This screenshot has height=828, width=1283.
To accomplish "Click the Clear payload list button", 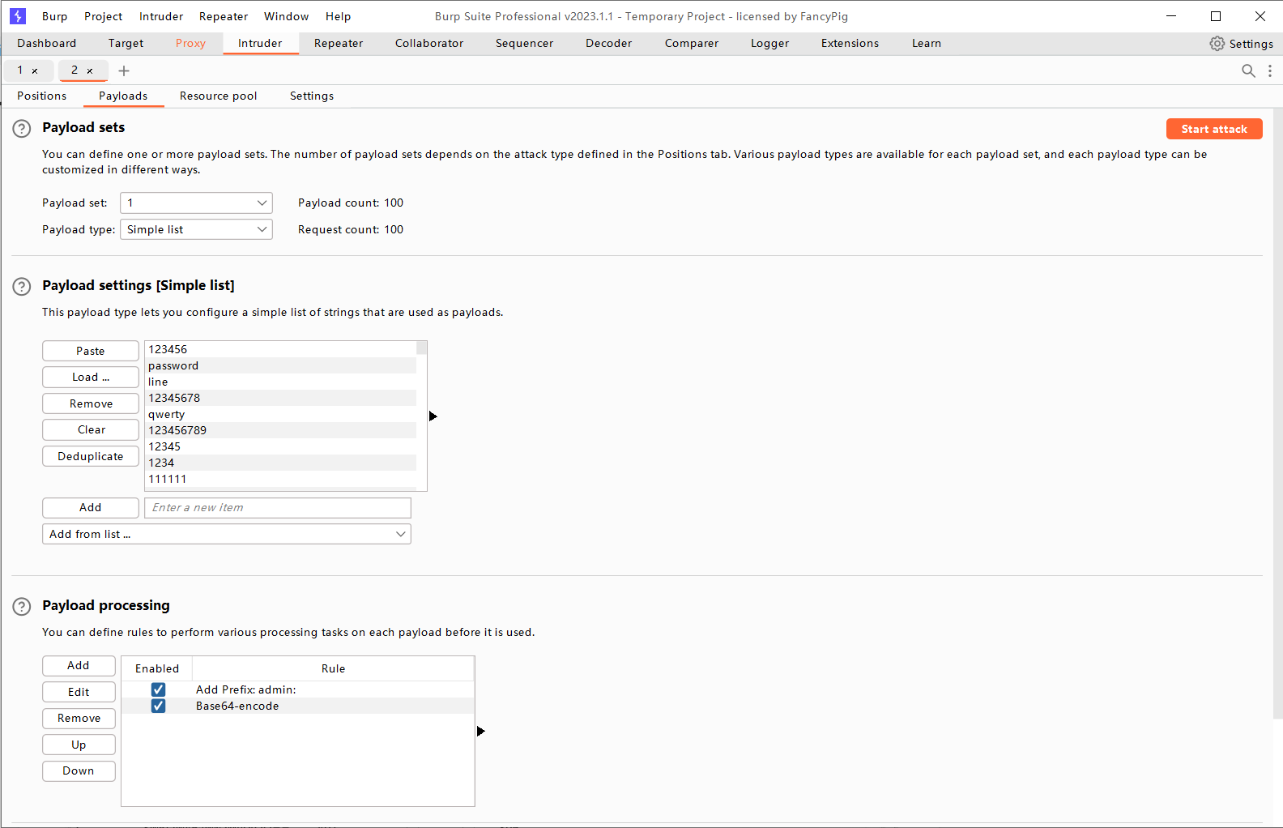I will (91, 430).
